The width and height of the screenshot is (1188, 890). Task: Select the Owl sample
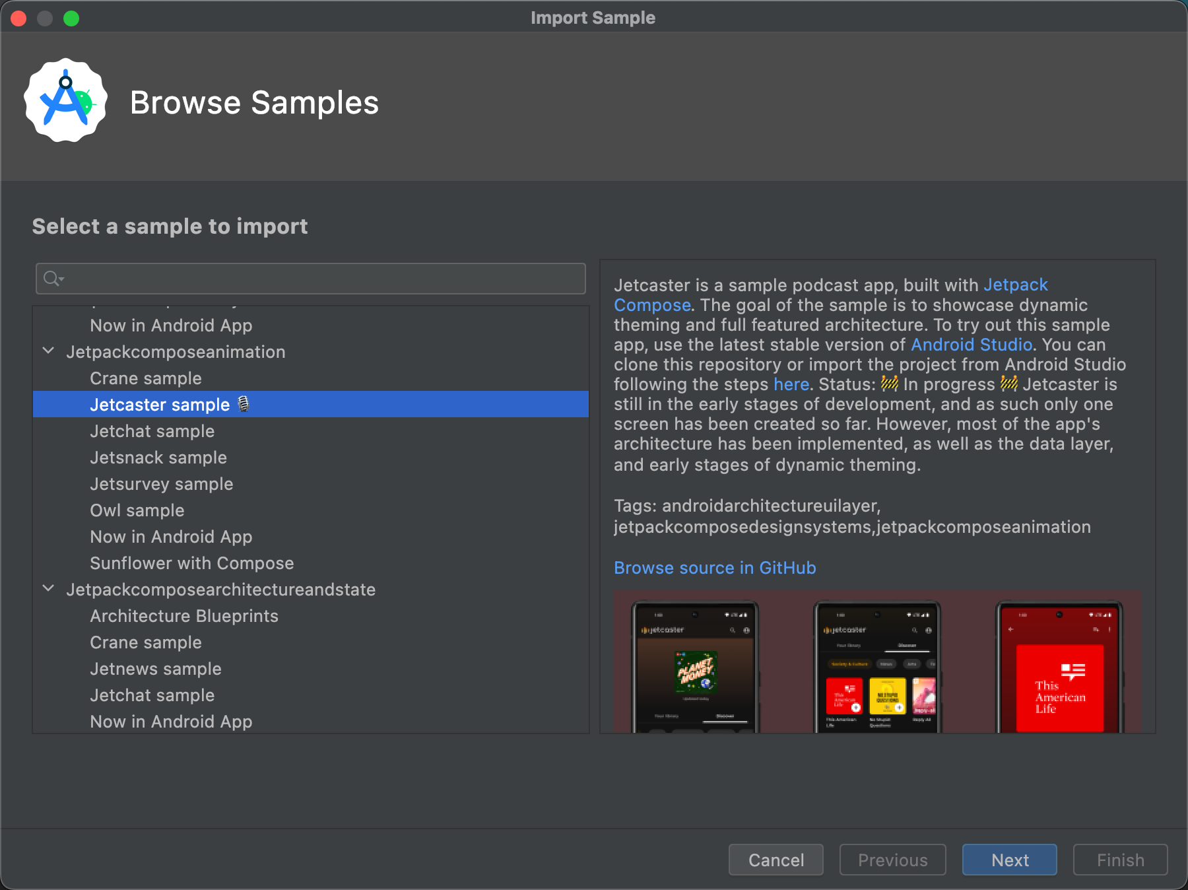137,510
